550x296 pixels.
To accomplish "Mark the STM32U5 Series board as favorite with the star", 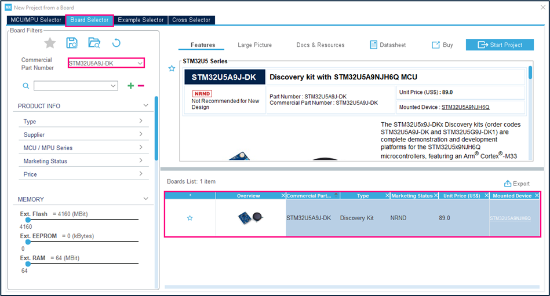I will [x=172, y=68].
